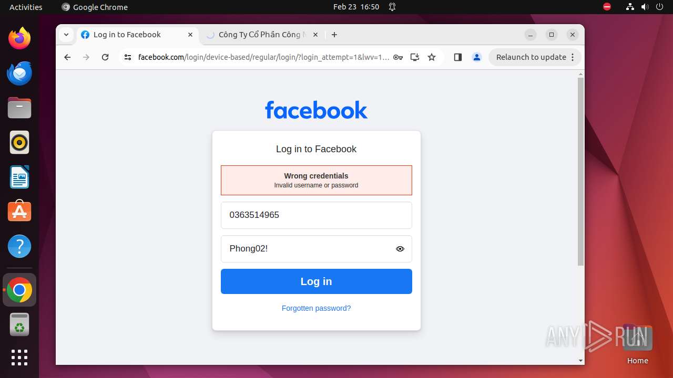Open Rhythmbox music player in dock
673x378 pixels.
coord(19,142)
